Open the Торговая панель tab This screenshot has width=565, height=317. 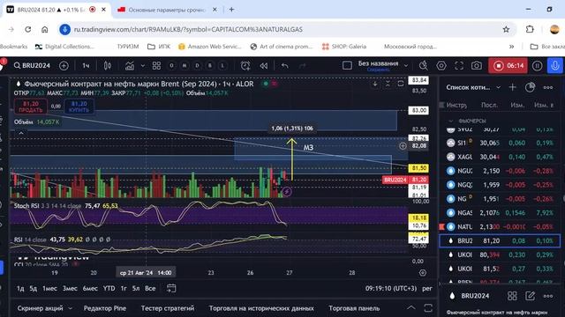[x=354, y=308]
